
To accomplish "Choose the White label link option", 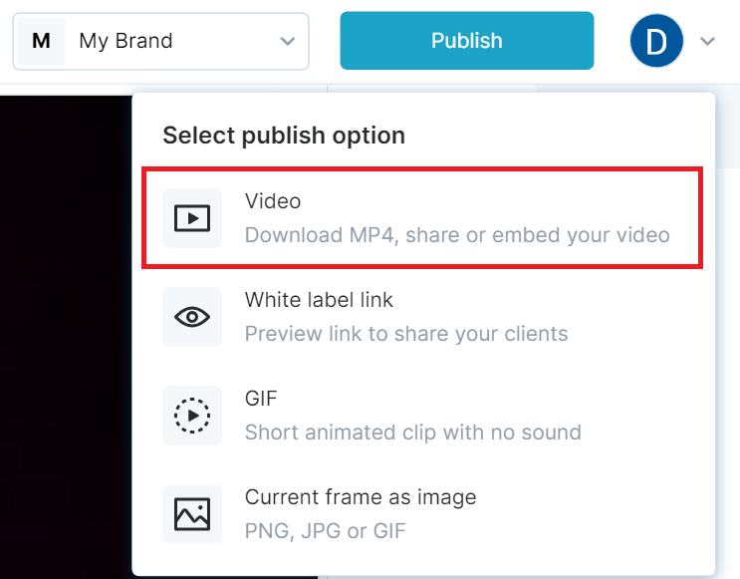I will coord(319,300).
